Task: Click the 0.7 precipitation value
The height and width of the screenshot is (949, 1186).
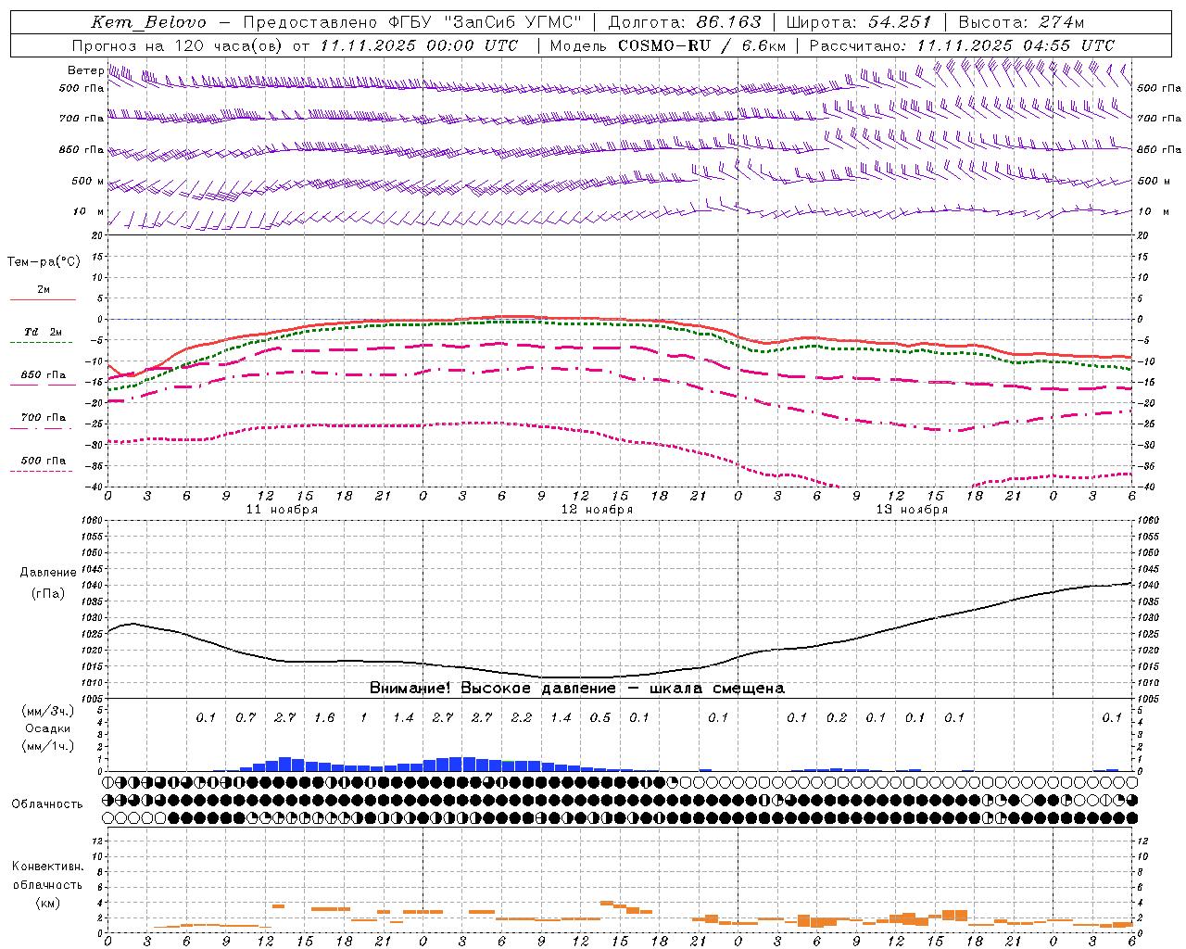Action: point(246,718)
